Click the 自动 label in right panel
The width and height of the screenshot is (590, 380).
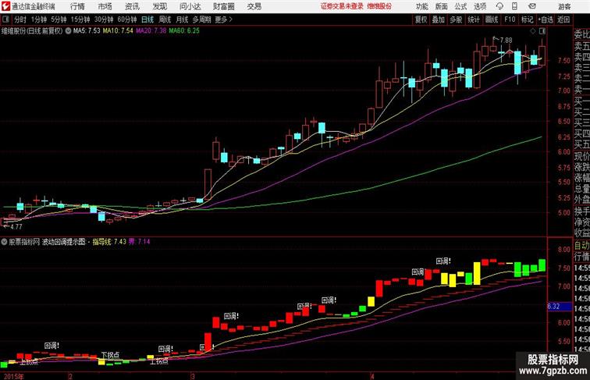tap(581, 245)
